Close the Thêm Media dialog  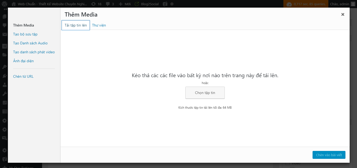click(343, 15)
